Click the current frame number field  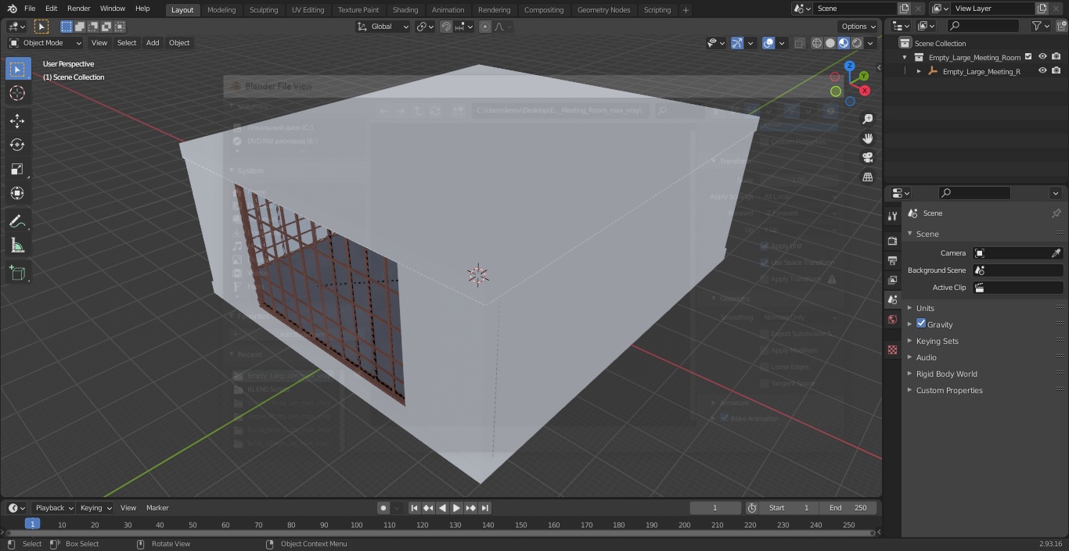coord(715,508)
